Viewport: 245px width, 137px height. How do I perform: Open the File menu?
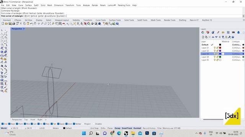click(3, 5)
